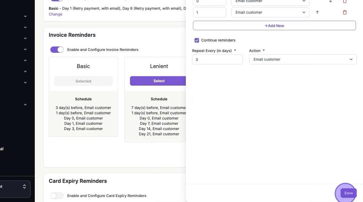
Task: Open the day 0 row Email customer dropdown
Action: point(270,2)
